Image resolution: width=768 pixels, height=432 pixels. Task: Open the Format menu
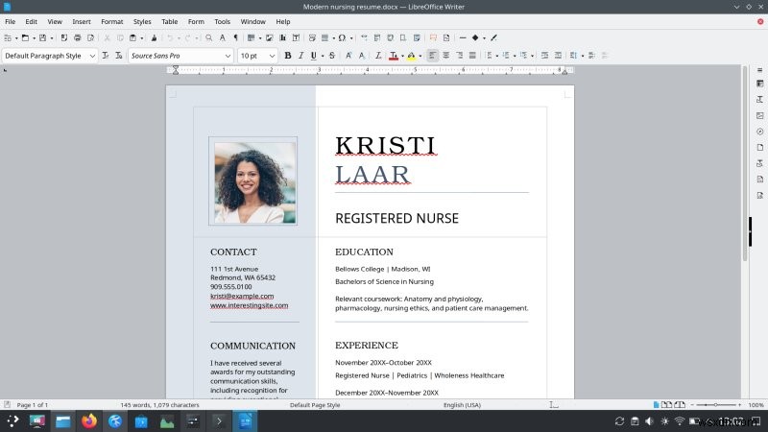pos(112,21)
